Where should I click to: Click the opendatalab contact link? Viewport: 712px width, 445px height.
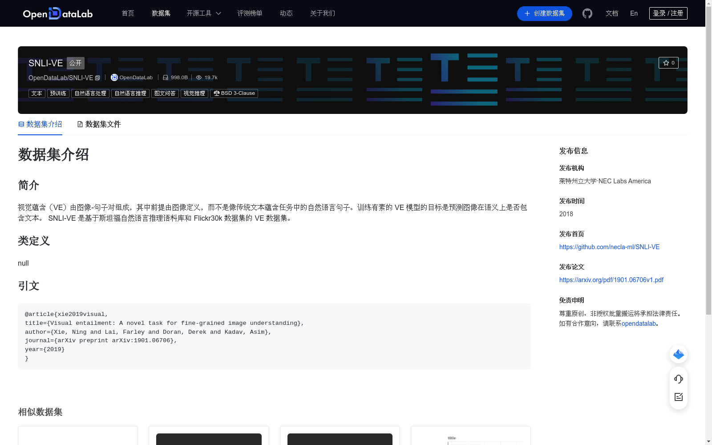coord(639,324)
